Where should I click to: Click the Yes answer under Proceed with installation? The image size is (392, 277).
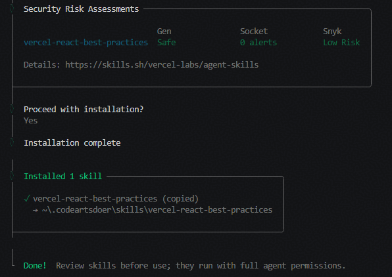[30, 121]
